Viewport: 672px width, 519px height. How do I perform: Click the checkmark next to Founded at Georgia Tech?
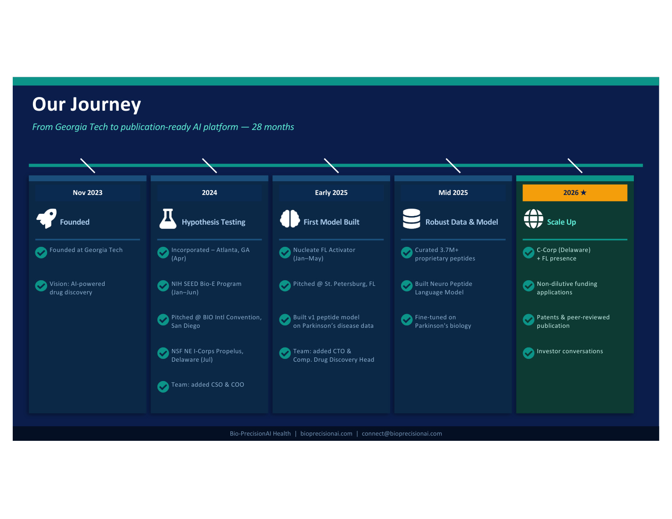tap(41, 252)
